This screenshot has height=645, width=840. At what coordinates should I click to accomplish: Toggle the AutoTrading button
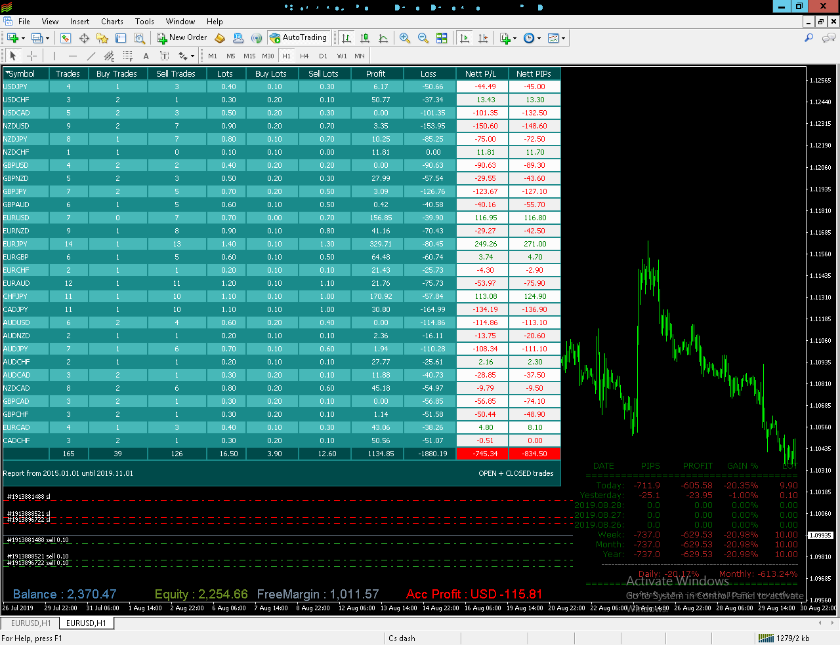point(299,38)
